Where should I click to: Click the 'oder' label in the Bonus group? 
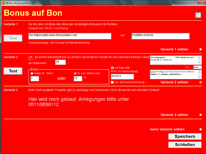pyautogui.click(x=61, y=78)
